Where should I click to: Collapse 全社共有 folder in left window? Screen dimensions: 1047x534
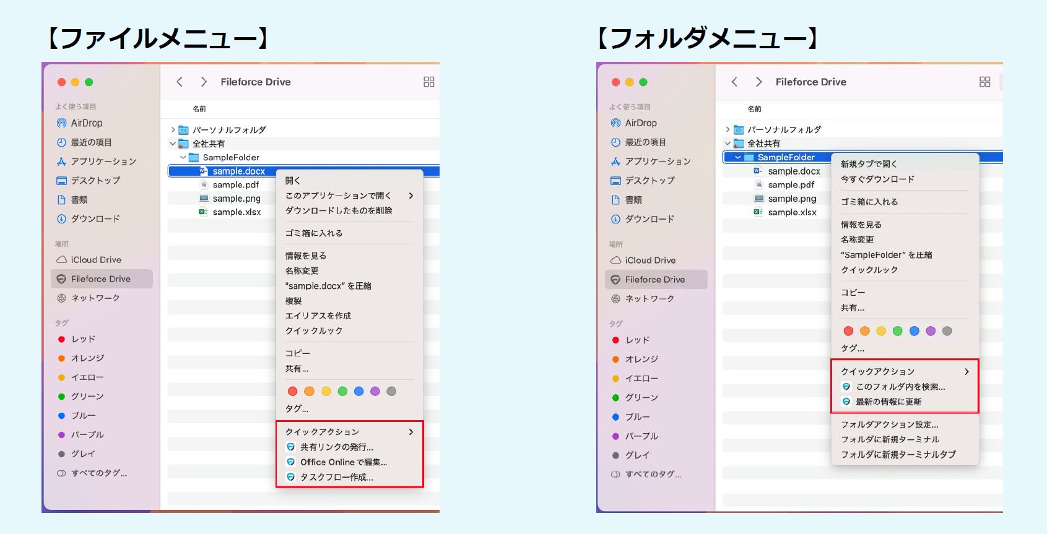[173, 144]
